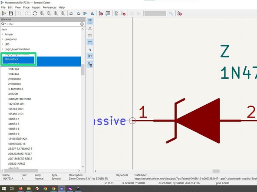
Task: Click the Undo arrow in the toolbar
Action: 19,13
